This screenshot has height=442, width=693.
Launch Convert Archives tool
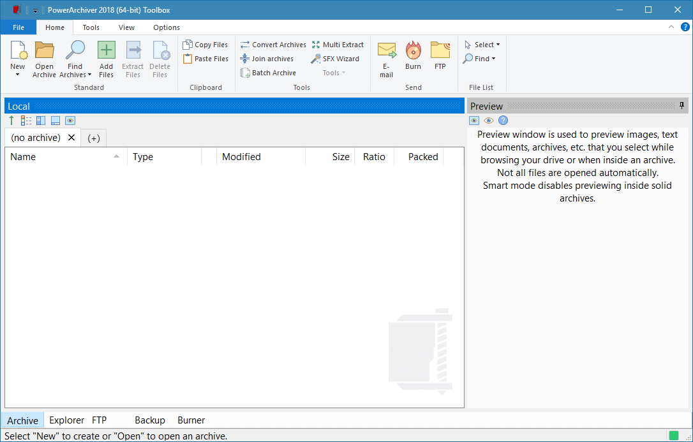click(x=273, y=45)
